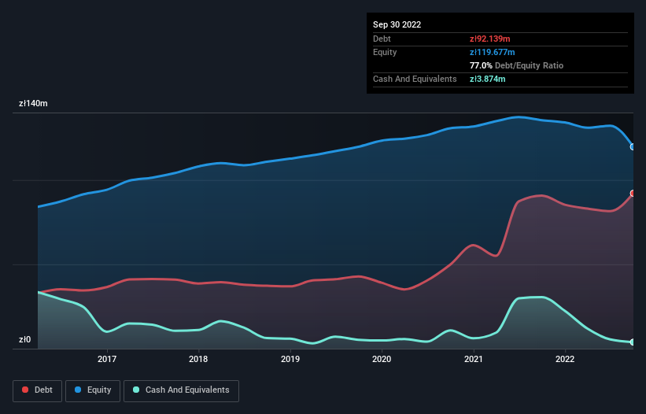
Task: Click the 2019 x-axis label
Action: (x=290, y=359)
